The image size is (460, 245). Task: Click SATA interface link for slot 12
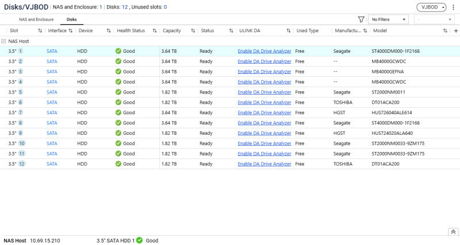(52, 164)
